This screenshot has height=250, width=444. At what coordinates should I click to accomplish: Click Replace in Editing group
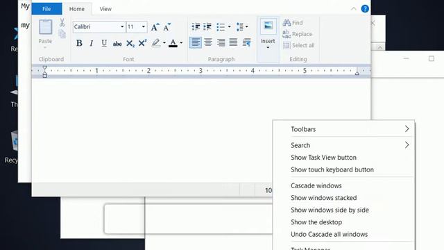(298, 34)
